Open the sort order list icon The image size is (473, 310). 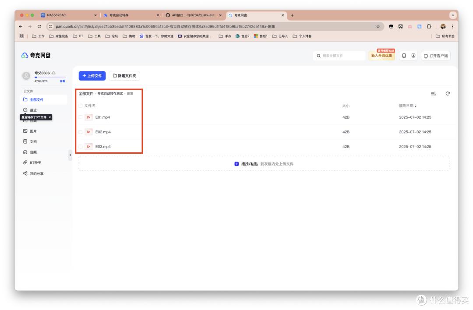point(433,93)
